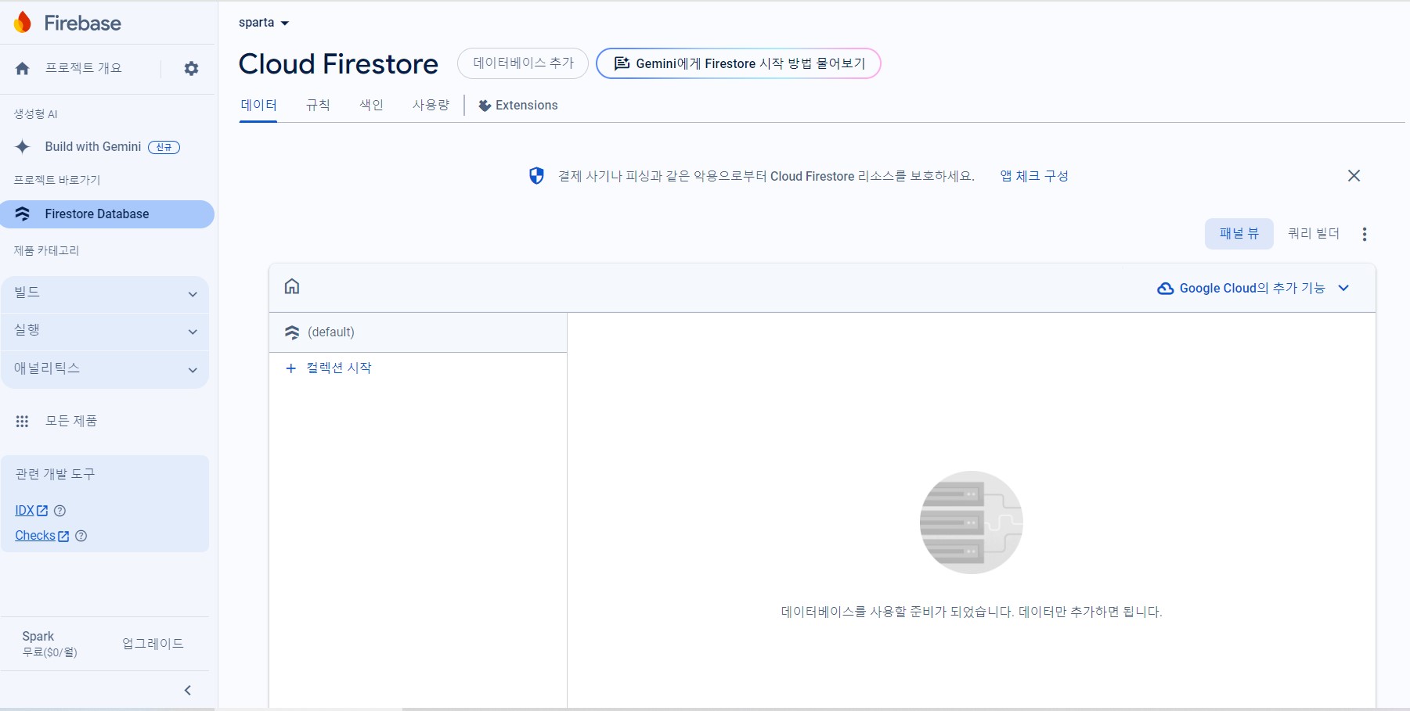Expand the 빌드 category

click(106, 294)
